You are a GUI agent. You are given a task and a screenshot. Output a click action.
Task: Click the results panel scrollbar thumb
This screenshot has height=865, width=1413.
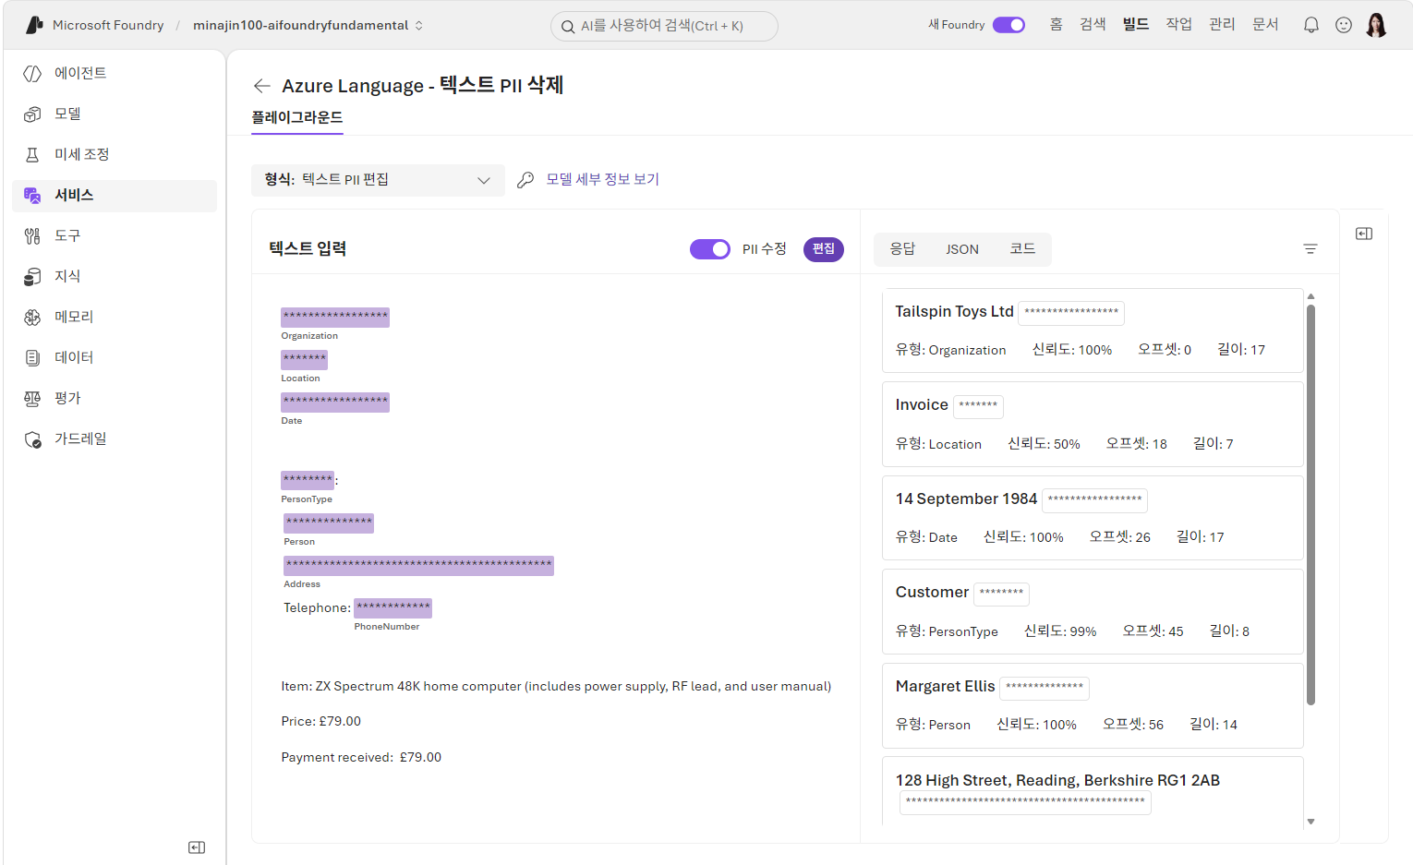[x=1310, y=504]
